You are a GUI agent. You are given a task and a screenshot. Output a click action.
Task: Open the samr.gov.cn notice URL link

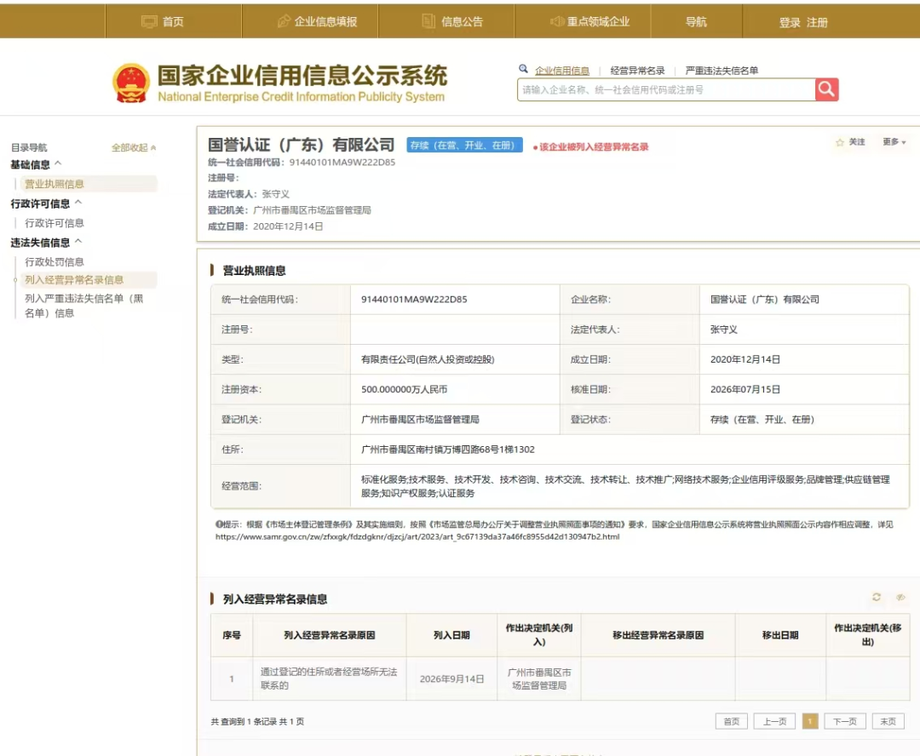[417, 536]
